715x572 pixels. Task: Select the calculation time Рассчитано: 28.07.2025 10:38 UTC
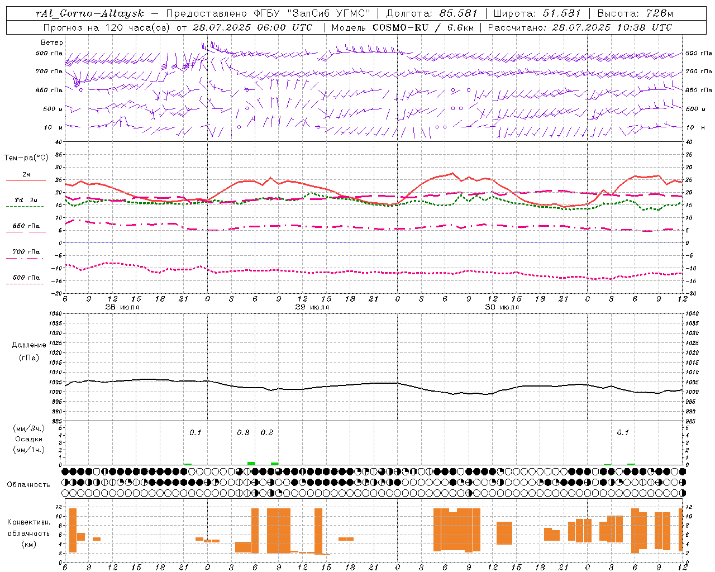pyautogui.click(x=580, y=27)
